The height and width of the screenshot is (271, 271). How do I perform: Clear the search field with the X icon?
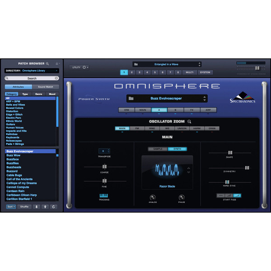click(56, 78)
